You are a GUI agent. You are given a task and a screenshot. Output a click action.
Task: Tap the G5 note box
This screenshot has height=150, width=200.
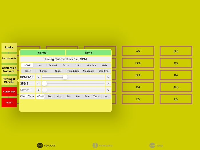pyautogui.click(x=176, y=63)
